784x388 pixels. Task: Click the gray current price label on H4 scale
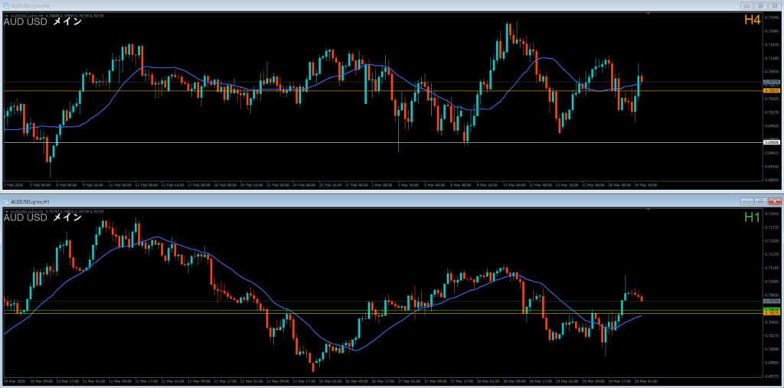pyautogui.click(x=772, y=82)
